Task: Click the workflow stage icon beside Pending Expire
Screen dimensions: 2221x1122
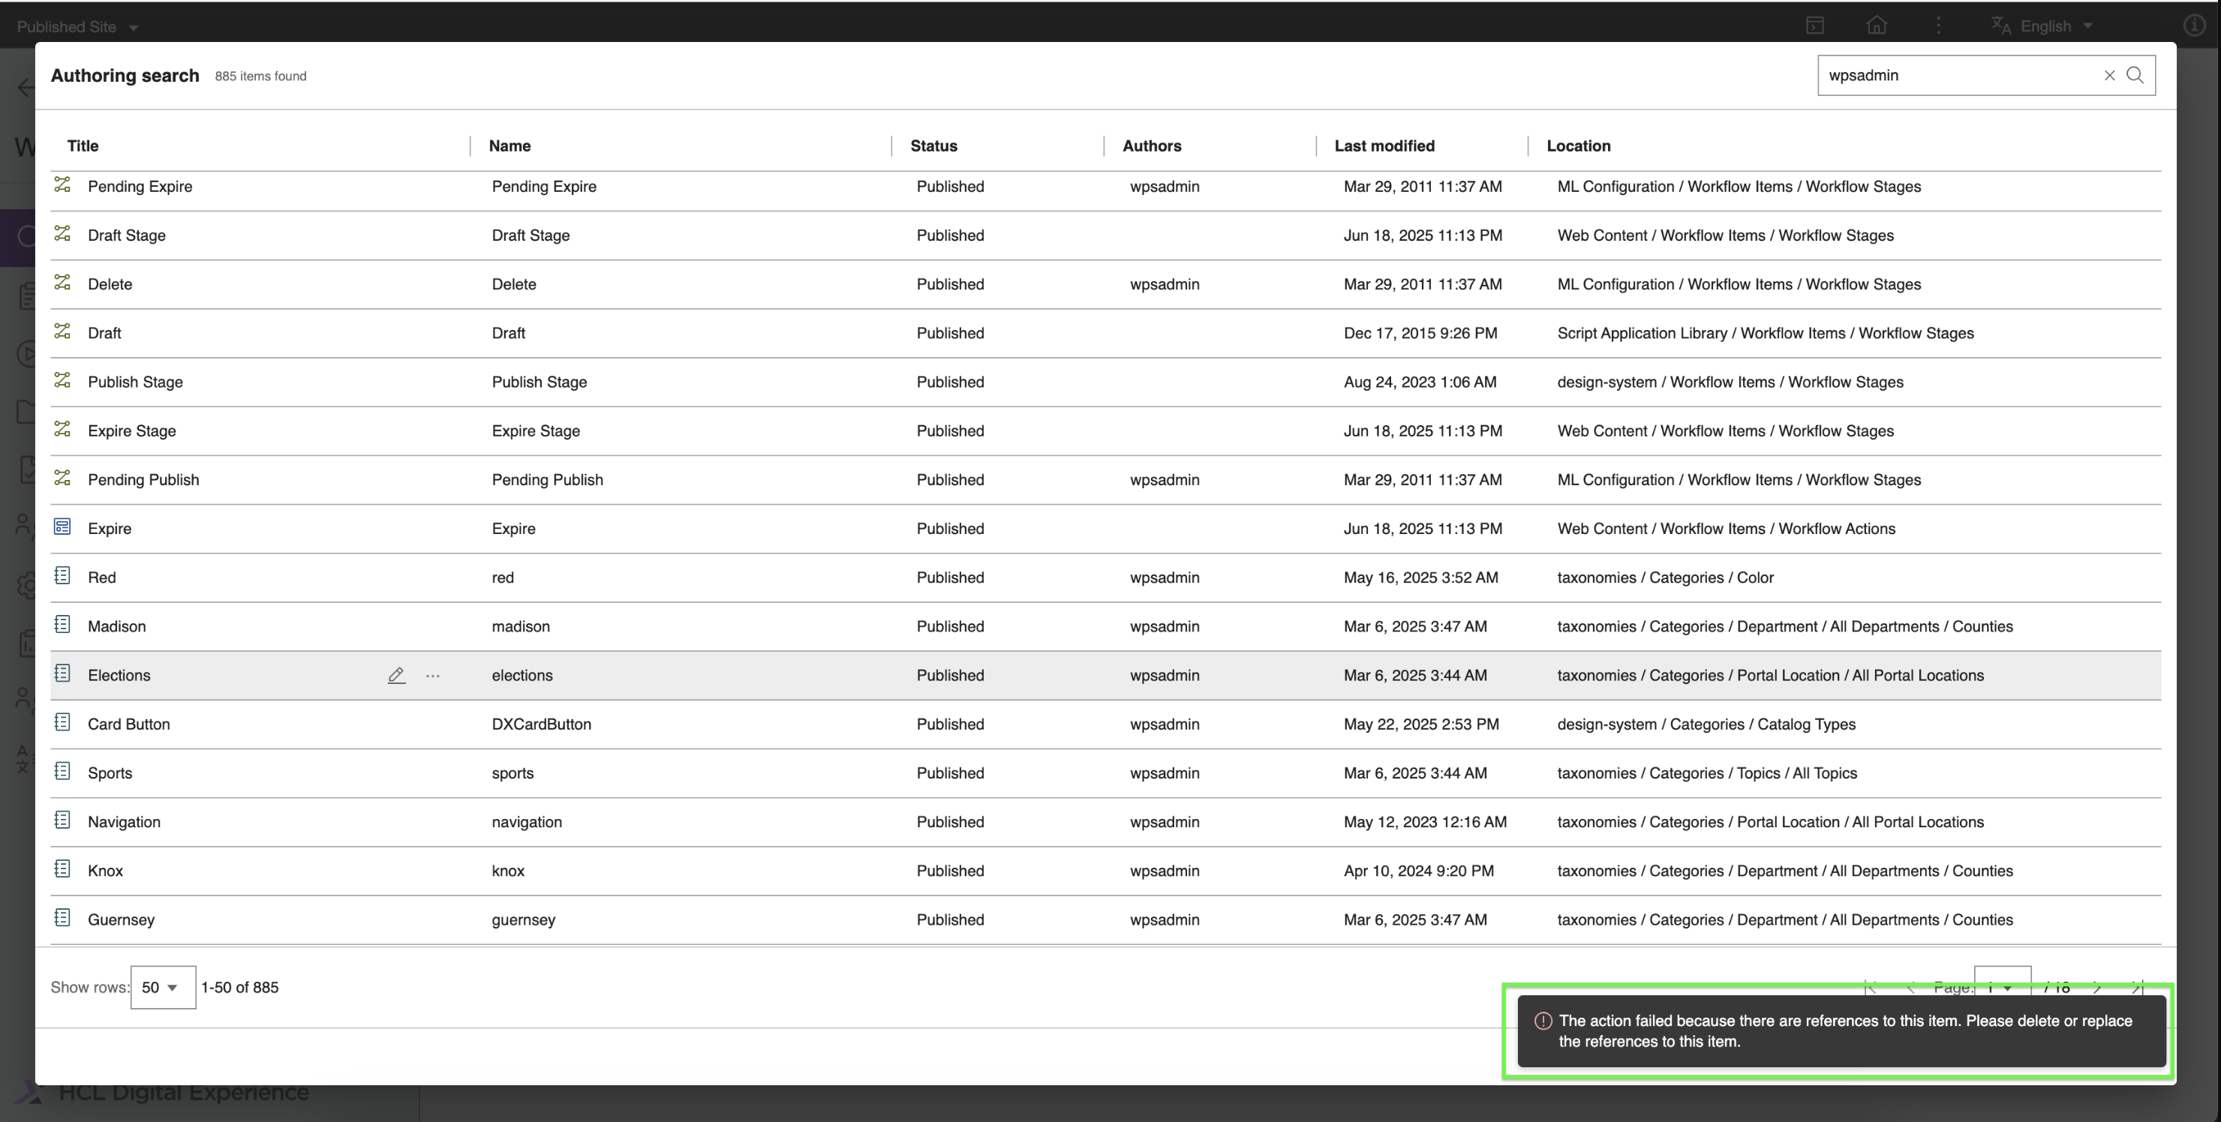Action: [x=62, y=185]
